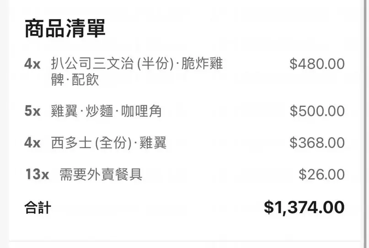Image resolution: width=369 pixels, height=248 pixels.
Task: Click the 脆炸雞髀·配飲 second line text
Action: [75, 79]
